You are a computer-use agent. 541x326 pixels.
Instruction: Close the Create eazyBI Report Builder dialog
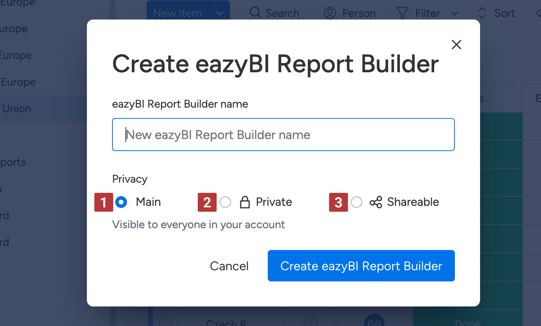tap(456, 45)
